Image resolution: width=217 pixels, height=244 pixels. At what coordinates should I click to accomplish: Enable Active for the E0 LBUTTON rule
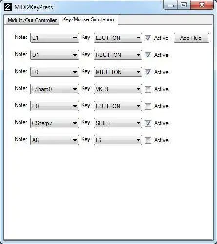[148, 106]
